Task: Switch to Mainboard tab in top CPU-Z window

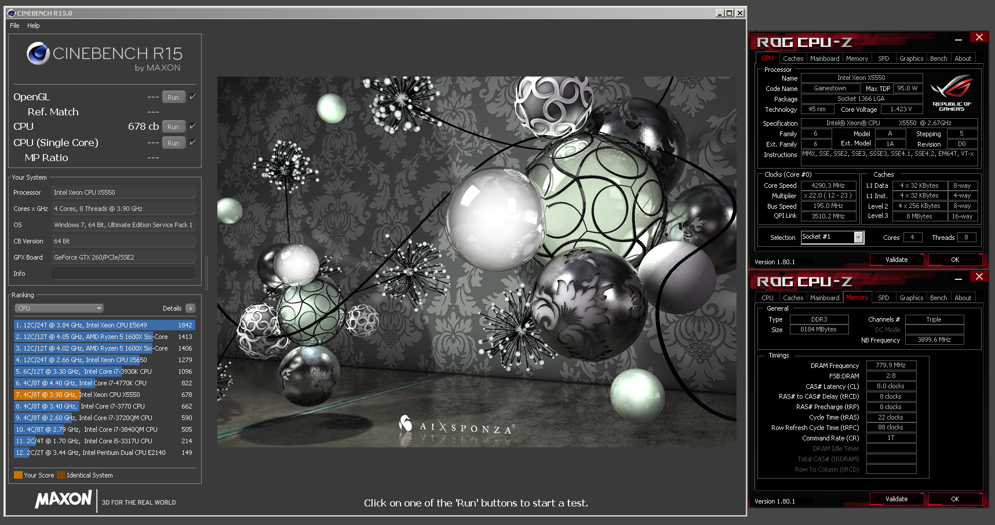Action: tap(825, 59)
